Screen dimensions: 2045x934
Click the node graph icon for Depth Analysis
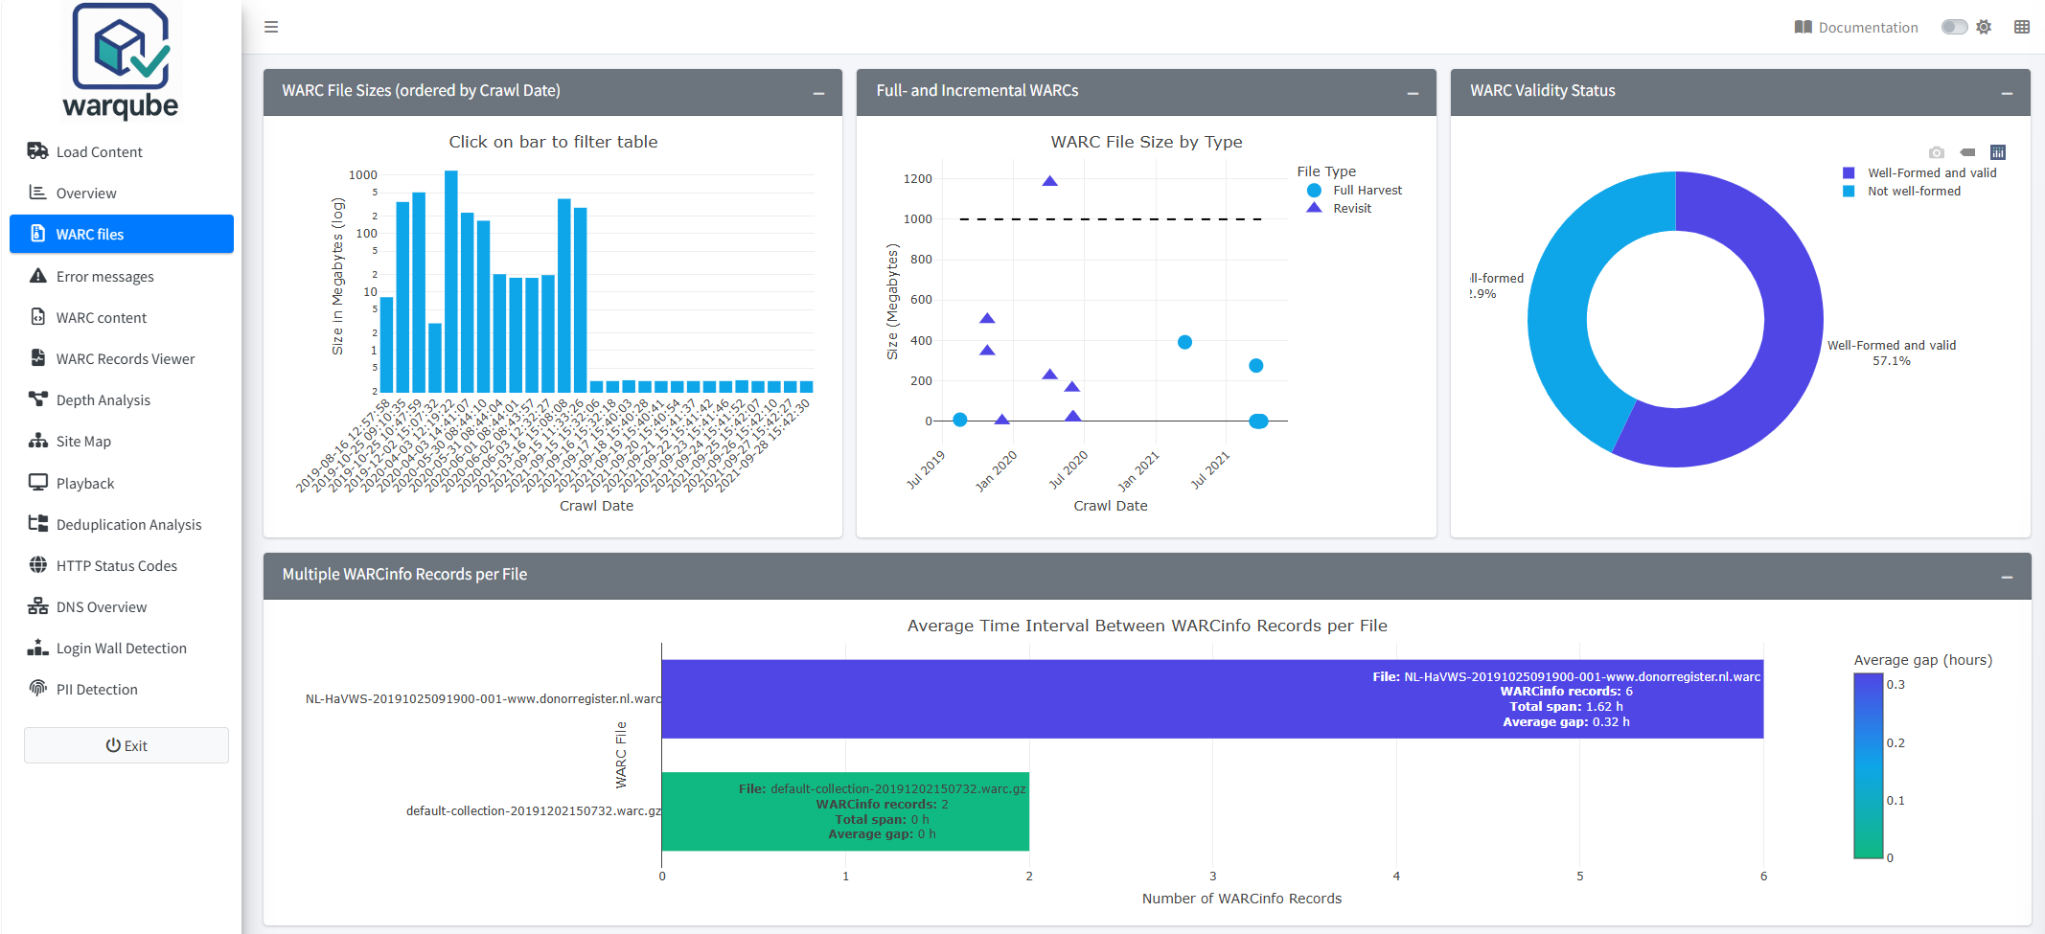pyautogui.click(x=38, y=399)
